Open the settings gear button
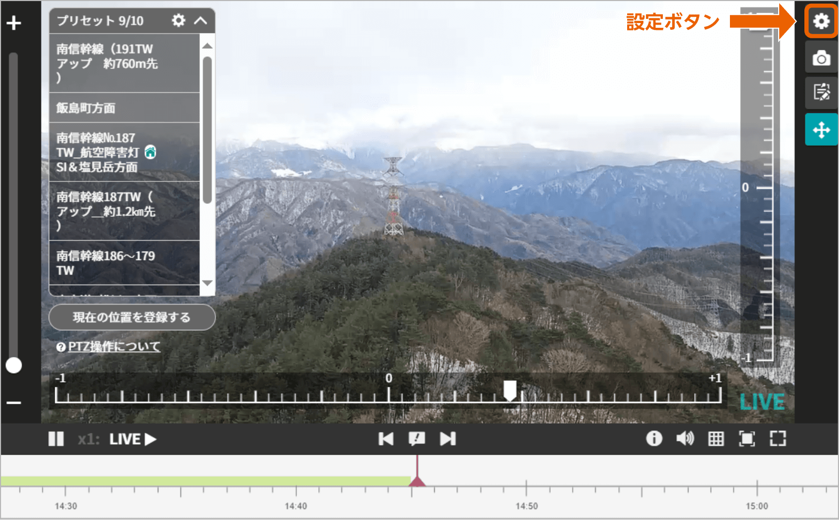839x520 pixels. pos(821,21)
